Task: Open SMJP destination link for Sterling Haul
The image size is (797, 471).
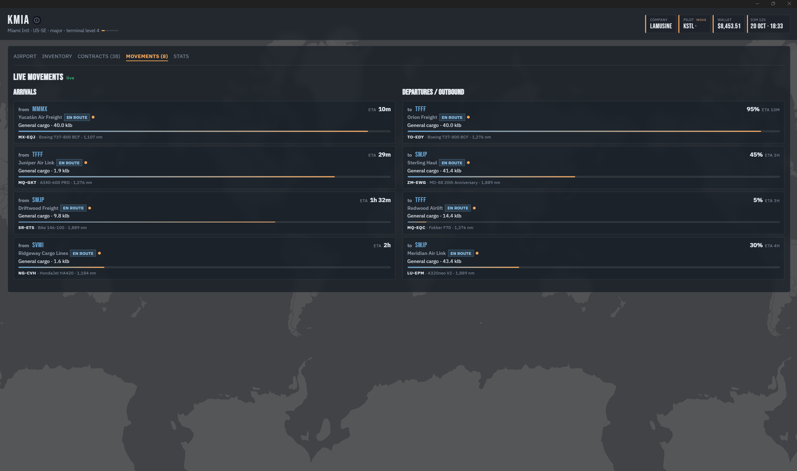Action: (x=421, y=155)
